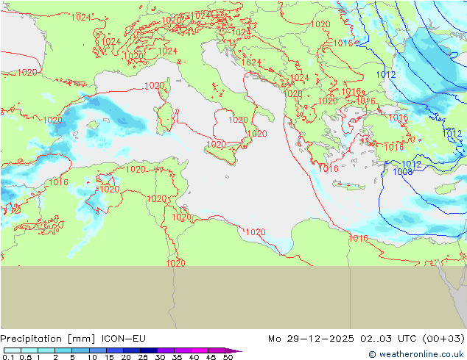Click the Mo 29-12-2025 forecast time label

coord(366,339)
